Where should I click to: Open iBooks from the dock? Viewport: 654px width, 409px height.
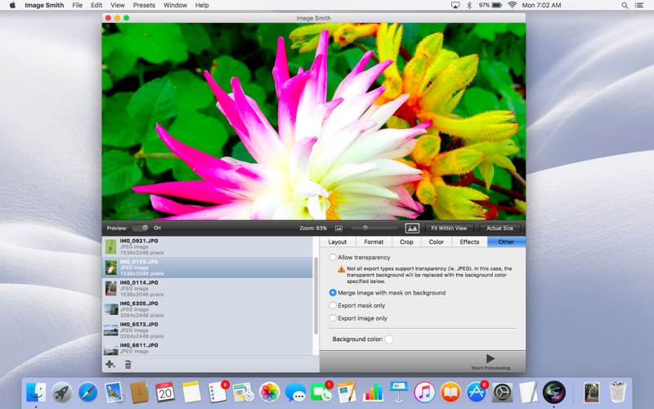coord(450,393)
